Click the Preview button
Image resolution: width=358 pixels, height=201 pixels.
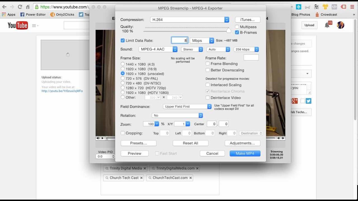tap(135, 154)
